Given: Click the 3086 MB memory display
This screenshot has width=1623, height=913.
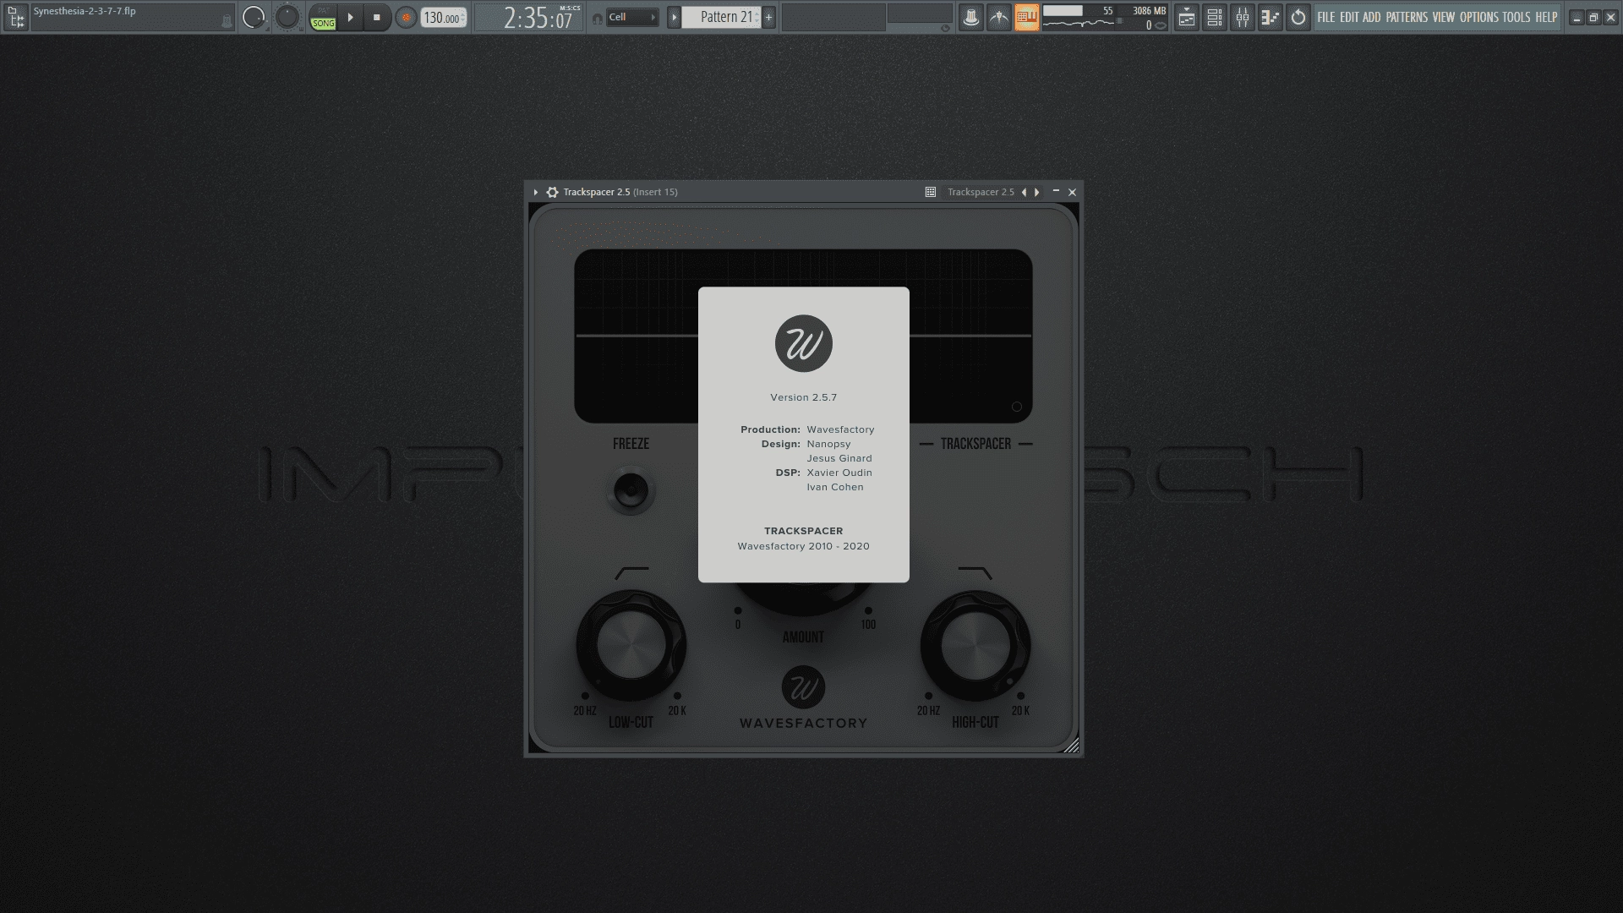Looking at the screenshot, I should coord(1149,11).
